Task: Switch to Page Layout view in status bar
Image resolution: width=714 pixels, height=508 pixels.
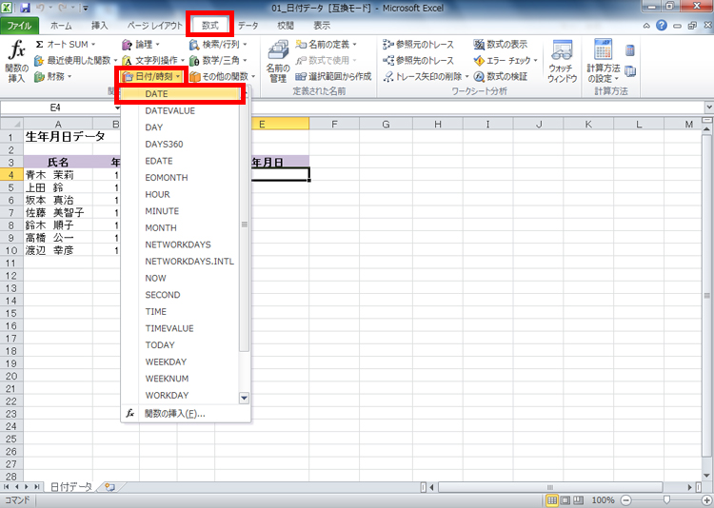Action: tap(565, 500)
